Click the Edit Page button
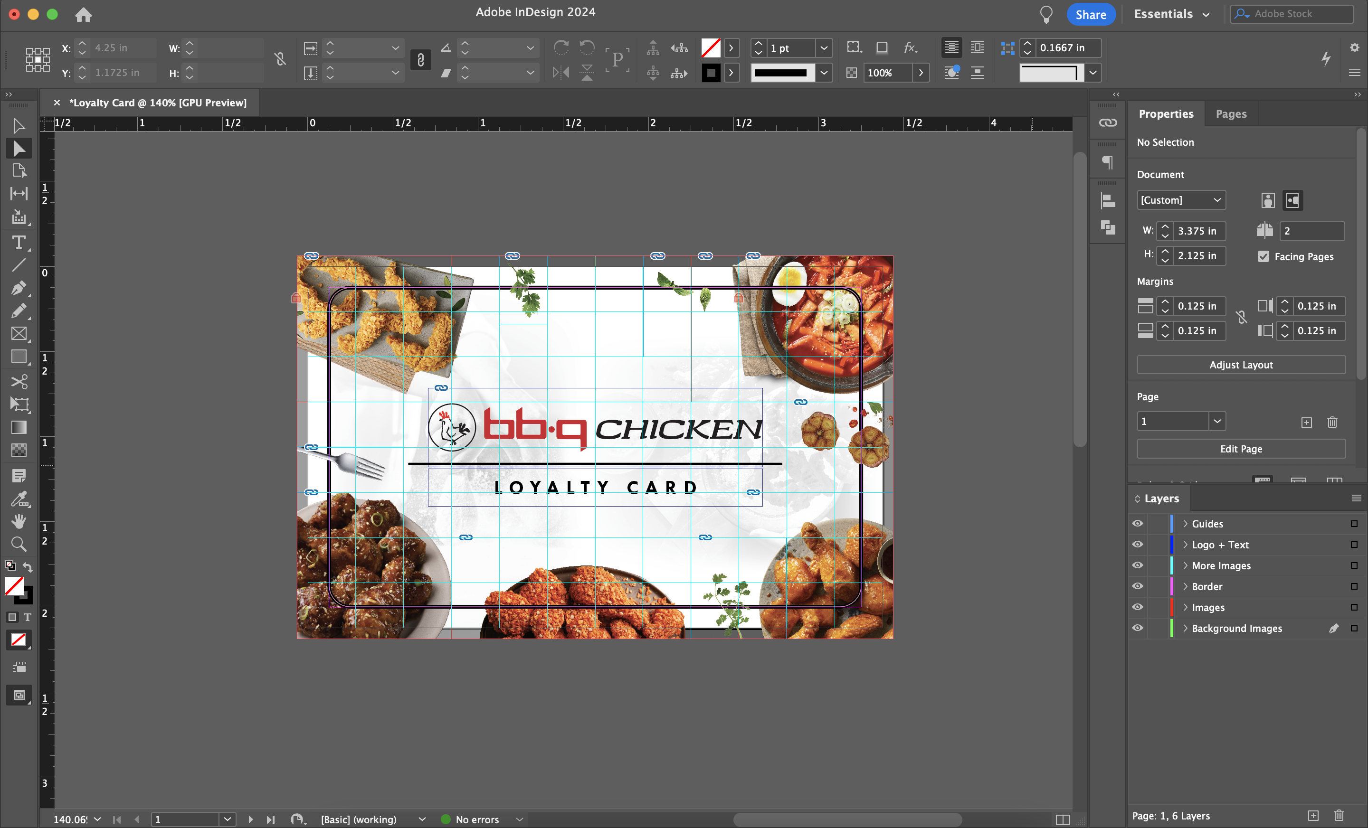Image resolution: width=1368 pixels, height=828 pixels. click(x=1241, y=448)
